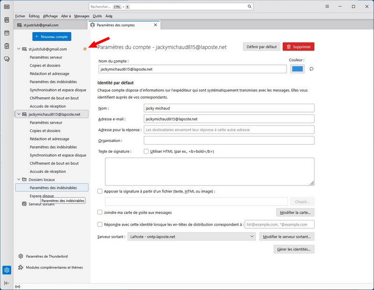Viewport: 374px width, 290px height.
Task: Click the Nouveau compte button
Action: coord(52,36)
